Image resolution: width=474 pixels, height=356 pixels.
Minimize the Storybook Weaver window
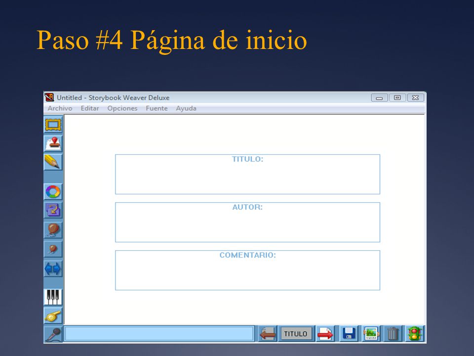click(x=379, y=98)
